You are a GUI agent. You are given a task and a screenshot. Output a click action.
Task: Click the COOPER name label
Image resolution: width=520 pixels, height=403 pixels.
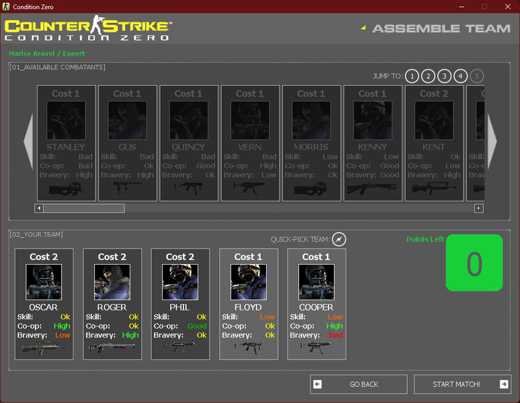click(x=316, y=307)
